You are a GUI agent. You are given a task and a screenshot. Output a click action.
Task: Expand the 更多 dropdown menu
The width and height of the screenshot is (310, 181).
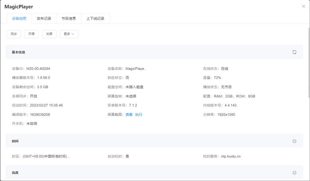69,34
